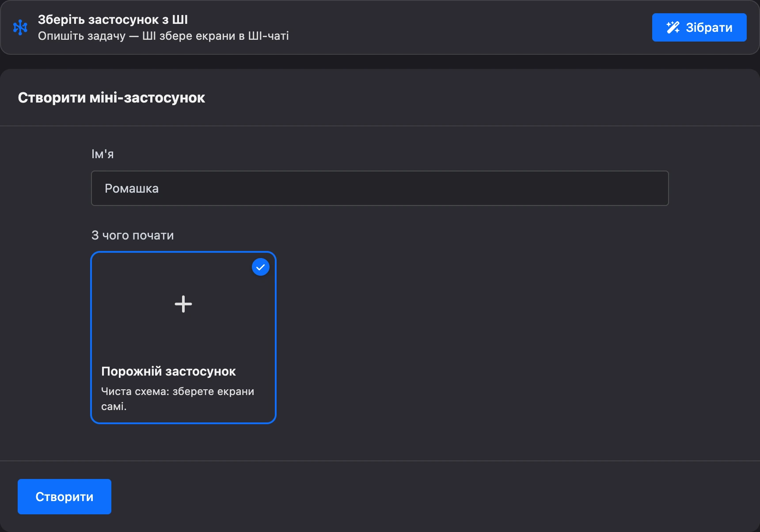Click the 'Порожній застосунок' card title text
Screen dimensions: 760x532
[x=168, y=371]
